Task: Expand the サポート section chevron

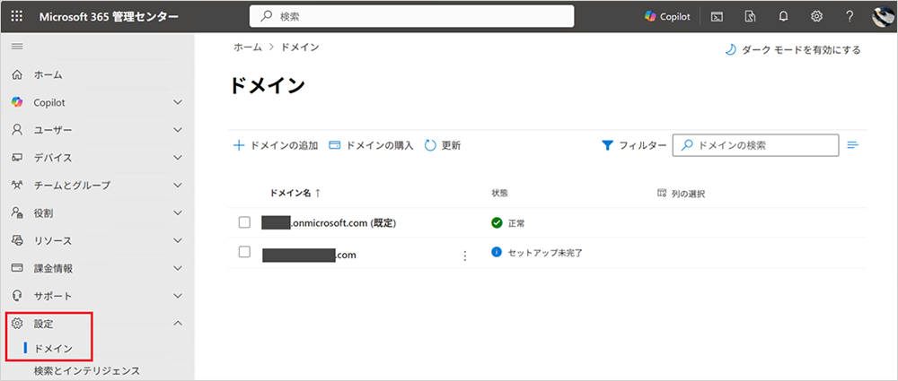Action: point(178,296)
